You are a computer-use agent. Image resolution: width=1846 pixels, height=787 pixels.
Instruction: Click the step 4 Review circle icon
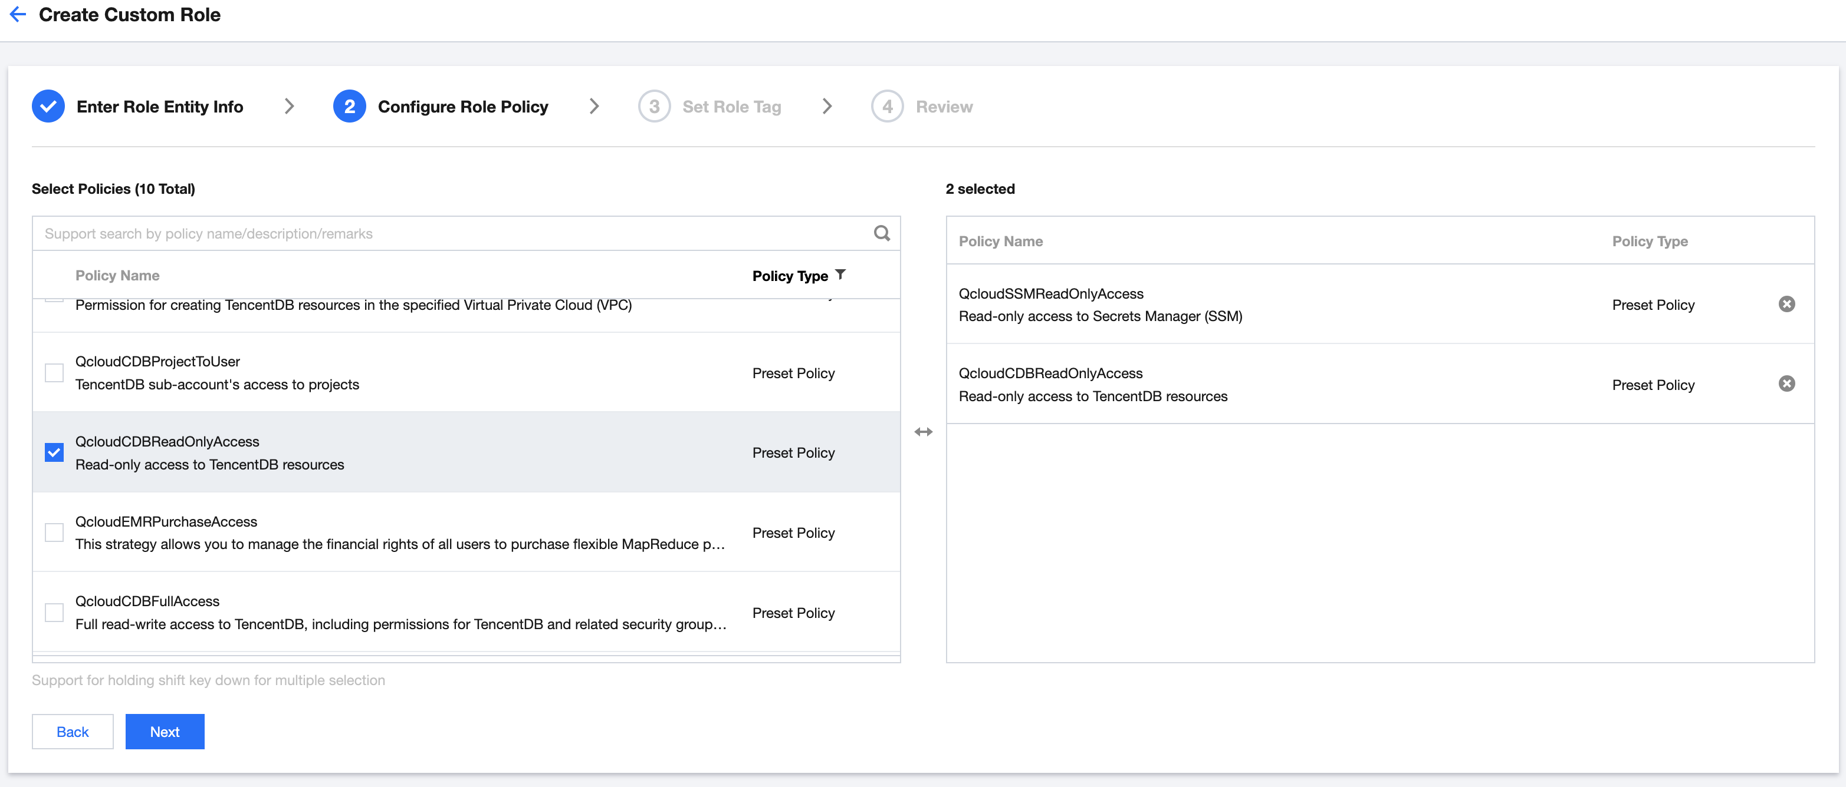886,107
